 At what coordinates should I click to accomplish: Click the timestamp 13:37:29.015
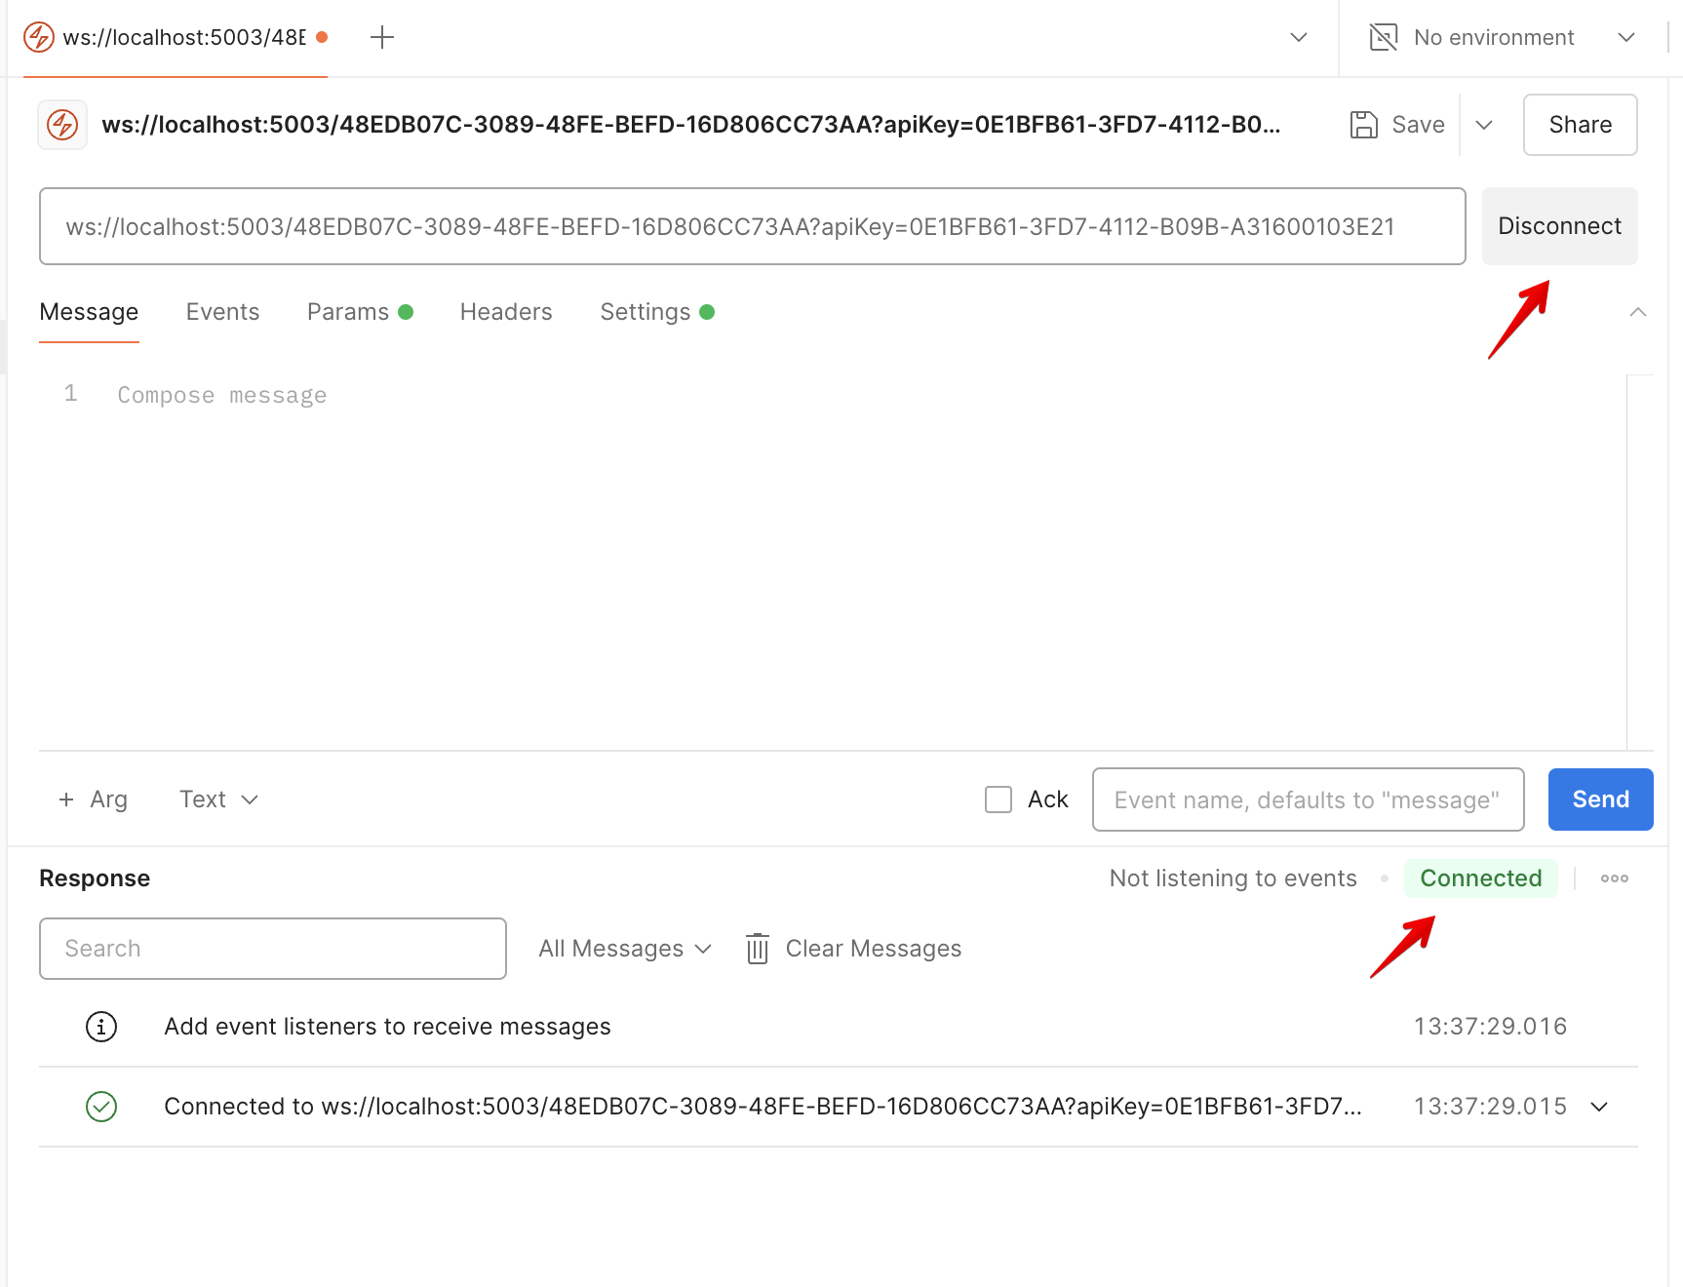point(1490,1107)
